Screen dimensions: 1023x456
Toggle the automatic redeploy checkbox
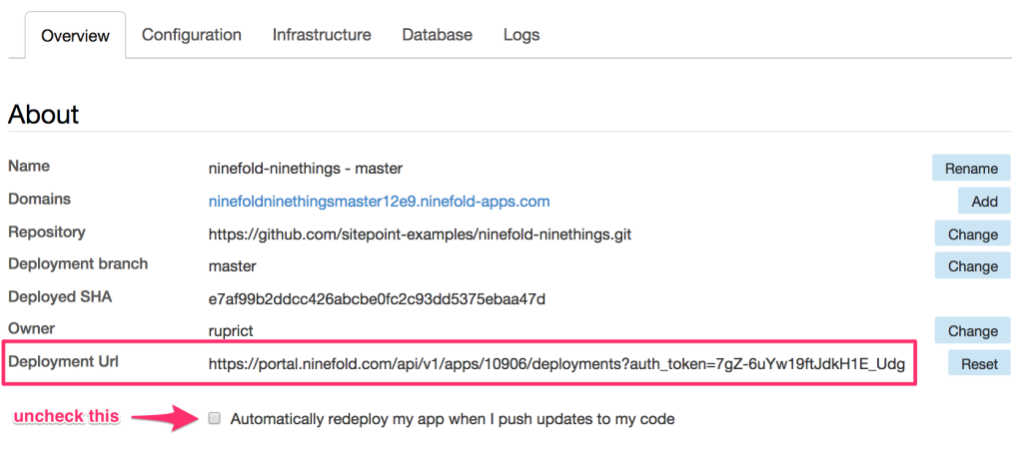(214, 419)
